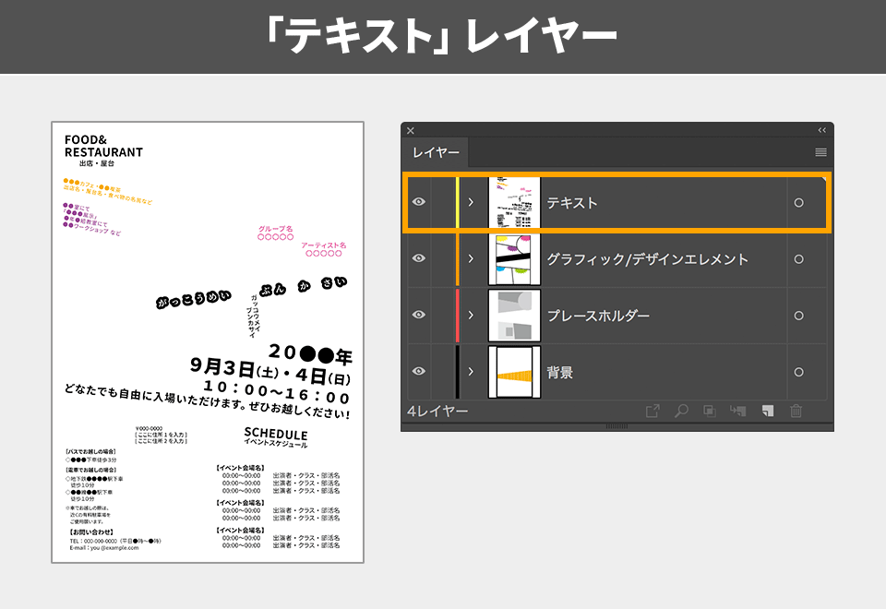The image size is (886, 609).
Task: Click the FOOD& RESTAURANT heading in artwork
Action: 103,146
